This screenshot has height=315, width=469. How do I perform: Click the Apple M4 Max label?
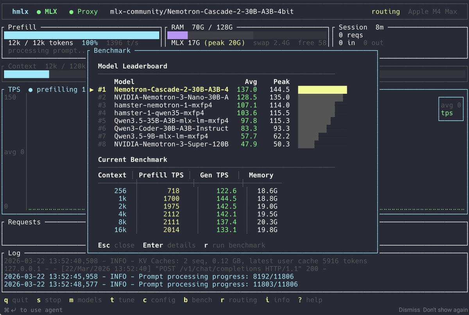click(x=433, y=12)
